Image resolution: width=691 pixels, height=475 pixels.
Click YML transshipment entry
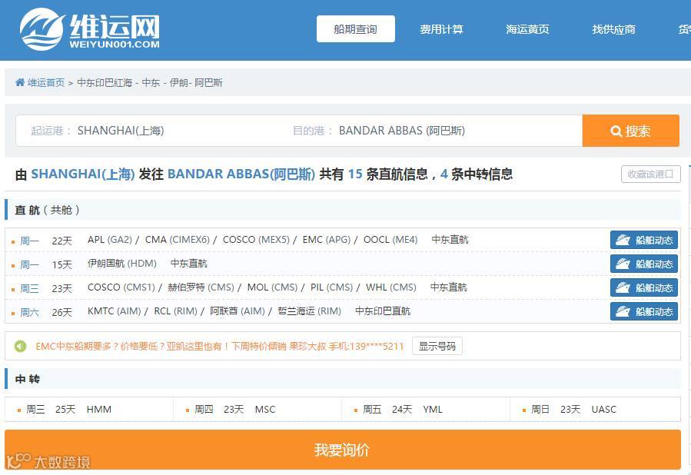point(433,410)
